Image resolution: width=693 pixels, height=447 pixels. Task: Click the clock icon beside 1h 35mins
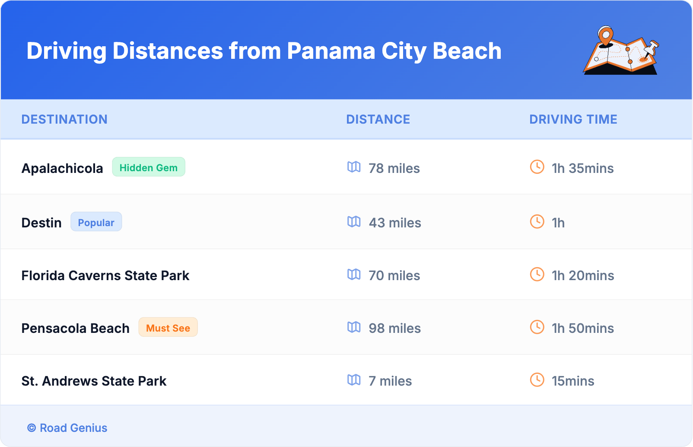[537, 167]
